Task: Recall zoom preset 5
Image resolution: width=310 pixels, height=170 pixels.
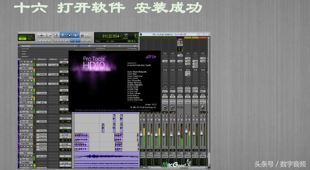Action: [x=50, y=41]
